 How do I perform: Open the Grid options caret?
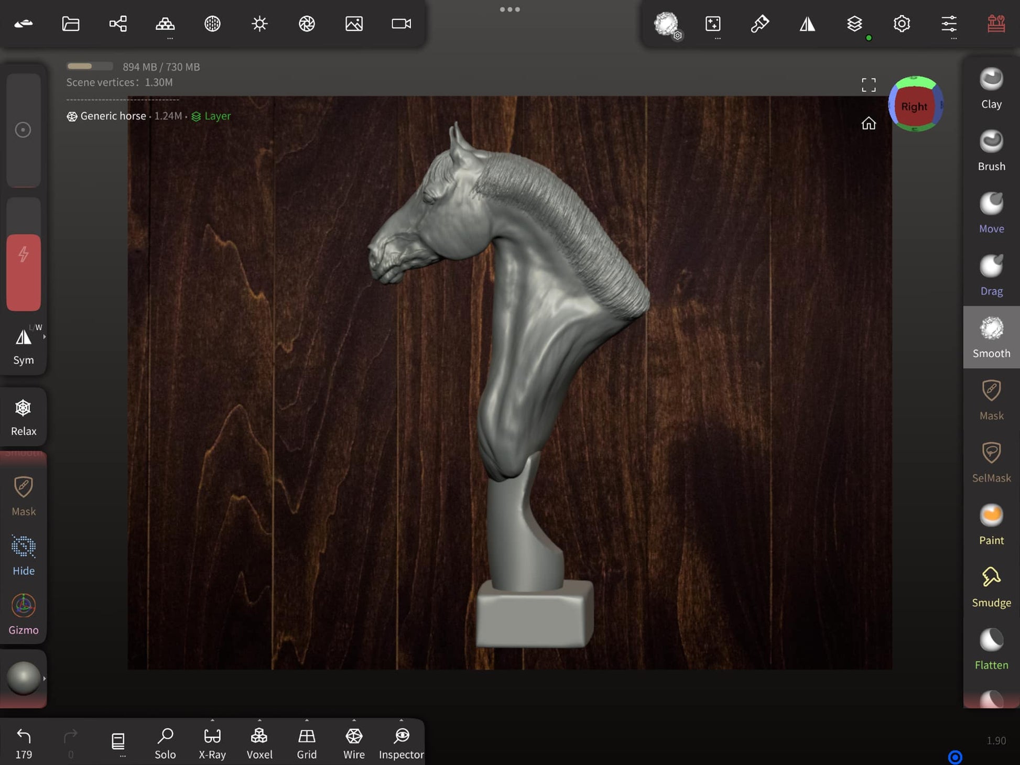[x=307, y=720]
